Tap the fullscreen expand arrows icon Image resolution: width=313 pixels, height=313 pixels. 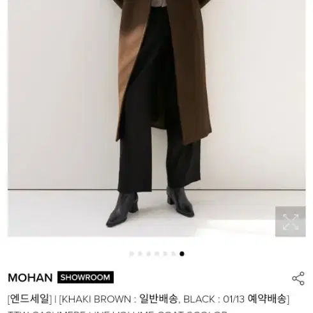(x=291, y=222)
